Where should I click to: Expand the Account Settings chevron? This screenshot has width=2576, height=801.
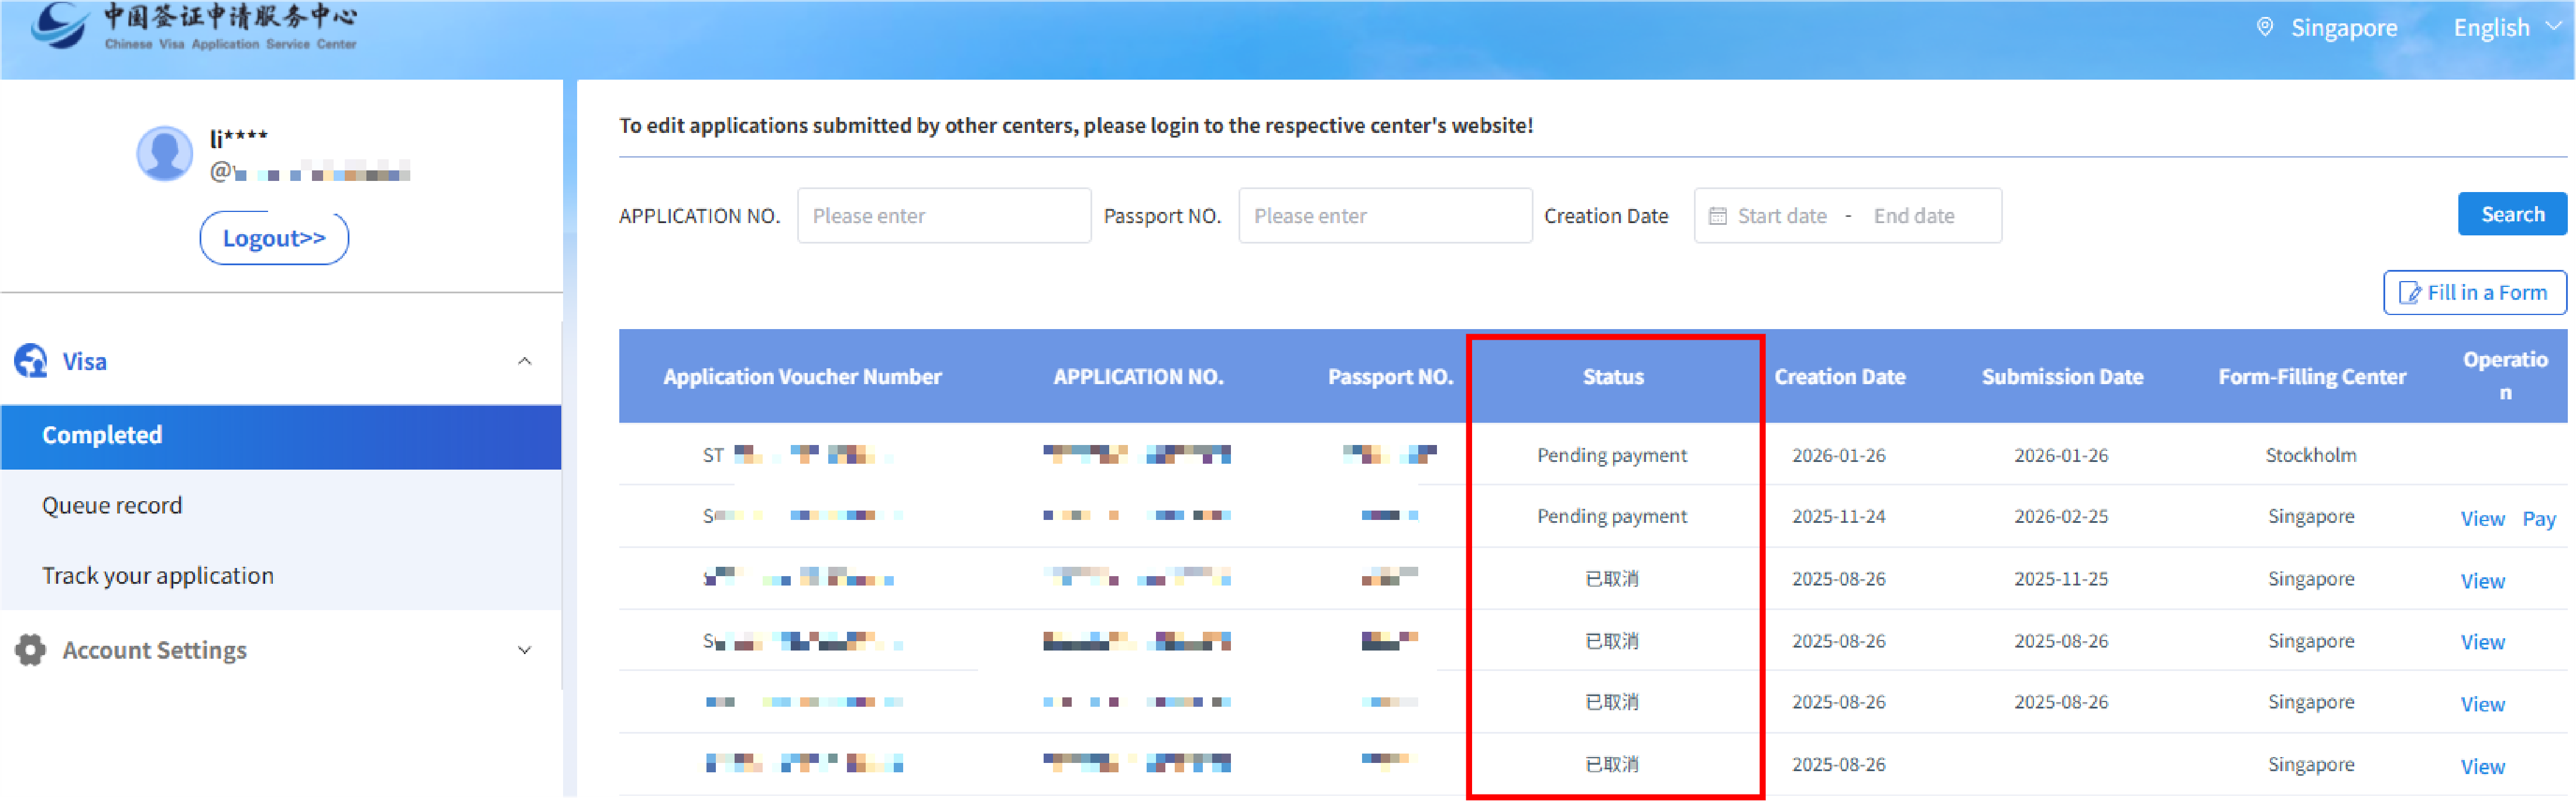coord(524,650)
